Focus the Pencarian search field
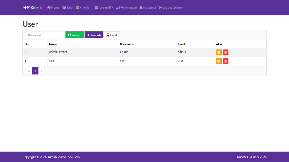Screen dimensions: 289x162 coord(45,35)
